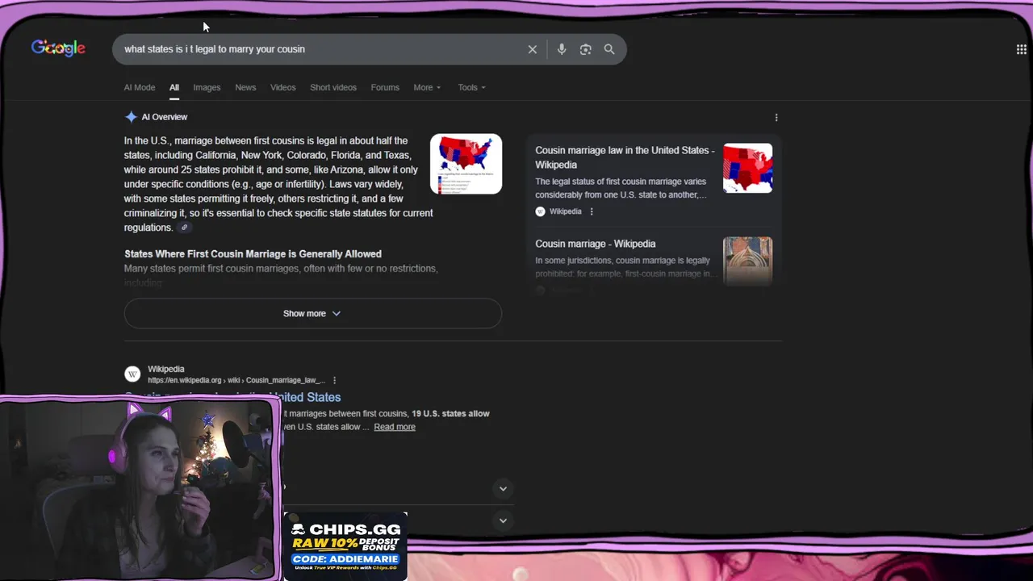This screenshot has height=581, width=1033.
Task: Click Read more in Wikipedia snippet
Action: click(395, 427)
